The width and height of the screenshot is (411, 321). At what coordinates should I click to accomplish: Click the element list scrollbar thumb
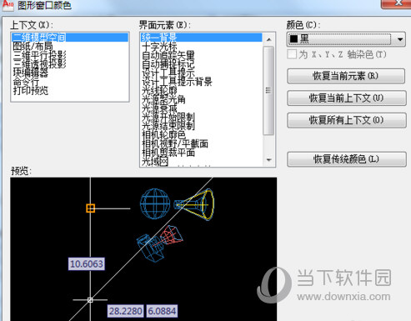click(x=268, y=91)
